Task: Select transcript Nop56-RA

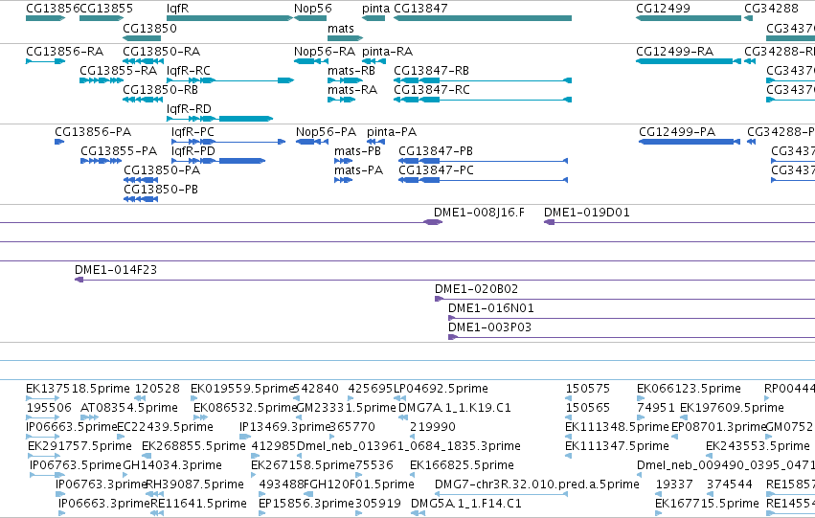Action: [311, 61]
